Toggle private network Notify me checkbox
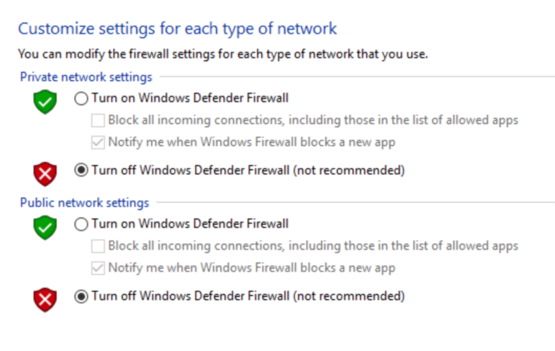This screenshot has height=351, width=555. [99, 142]
